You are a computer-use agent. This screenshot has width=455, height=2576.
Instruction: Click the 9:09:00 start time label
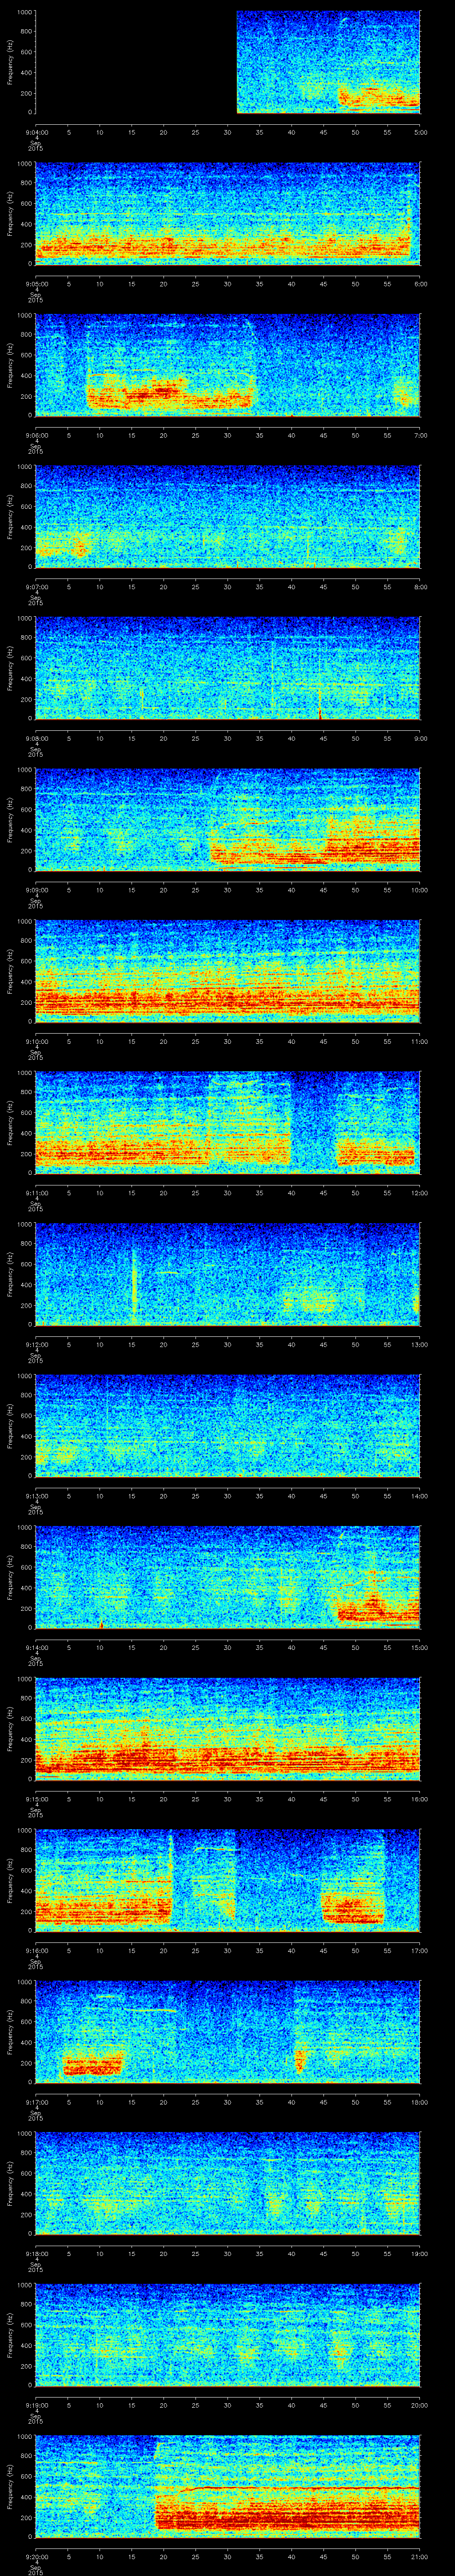(x=36, y=890)
